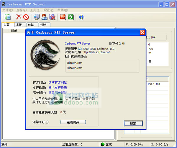Click the 当前连接数: 0 status entry
The width and height of the screenshot is (177, 148).
click(72, 144)
